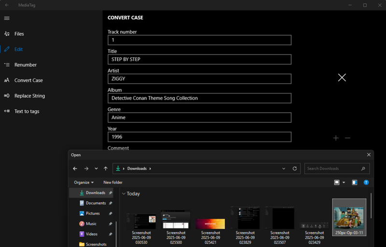Focus the Year field 1996
This screenshot has width=386, height=247.
(199, 137)
